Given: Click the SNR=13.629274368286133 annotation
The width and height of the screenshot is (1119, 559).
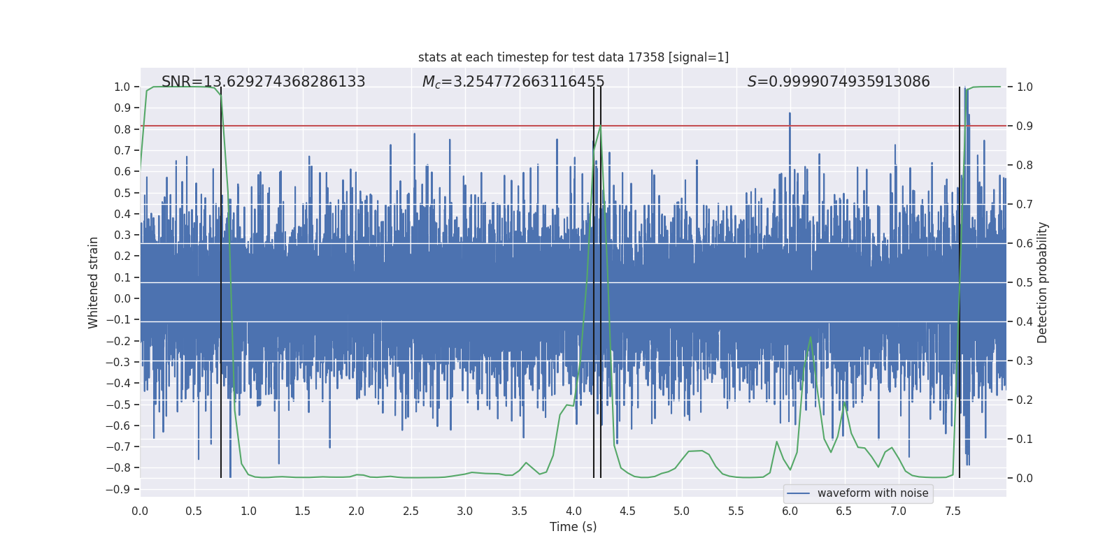Looking at the screenshot, I should coord(263,82).
